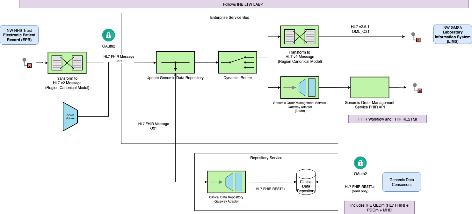This screenshot has width=472, height=214.
Task: Select the Genomic Order Management Gateway Adaptor icon
Action: point(300,87)
